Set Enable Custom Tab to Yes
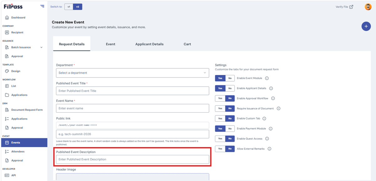 point(220,119)
